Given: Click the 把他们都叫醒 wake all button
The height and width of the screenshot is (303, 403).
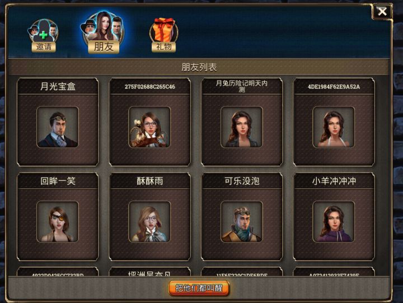Looking at the screenshot, I should [x=199, y=288].
